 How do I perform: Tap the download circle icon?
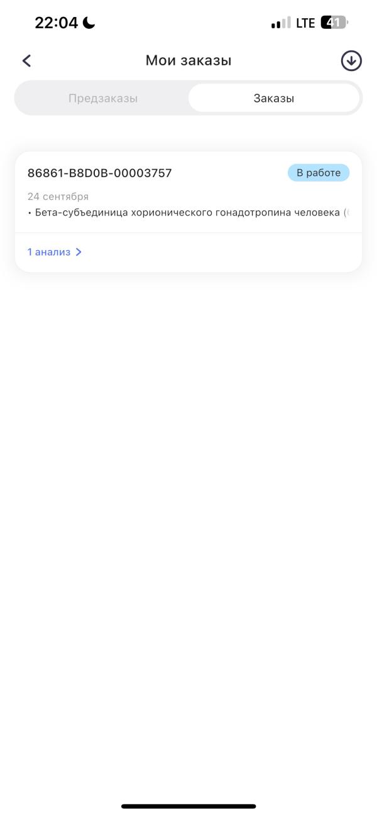point(351,61)
